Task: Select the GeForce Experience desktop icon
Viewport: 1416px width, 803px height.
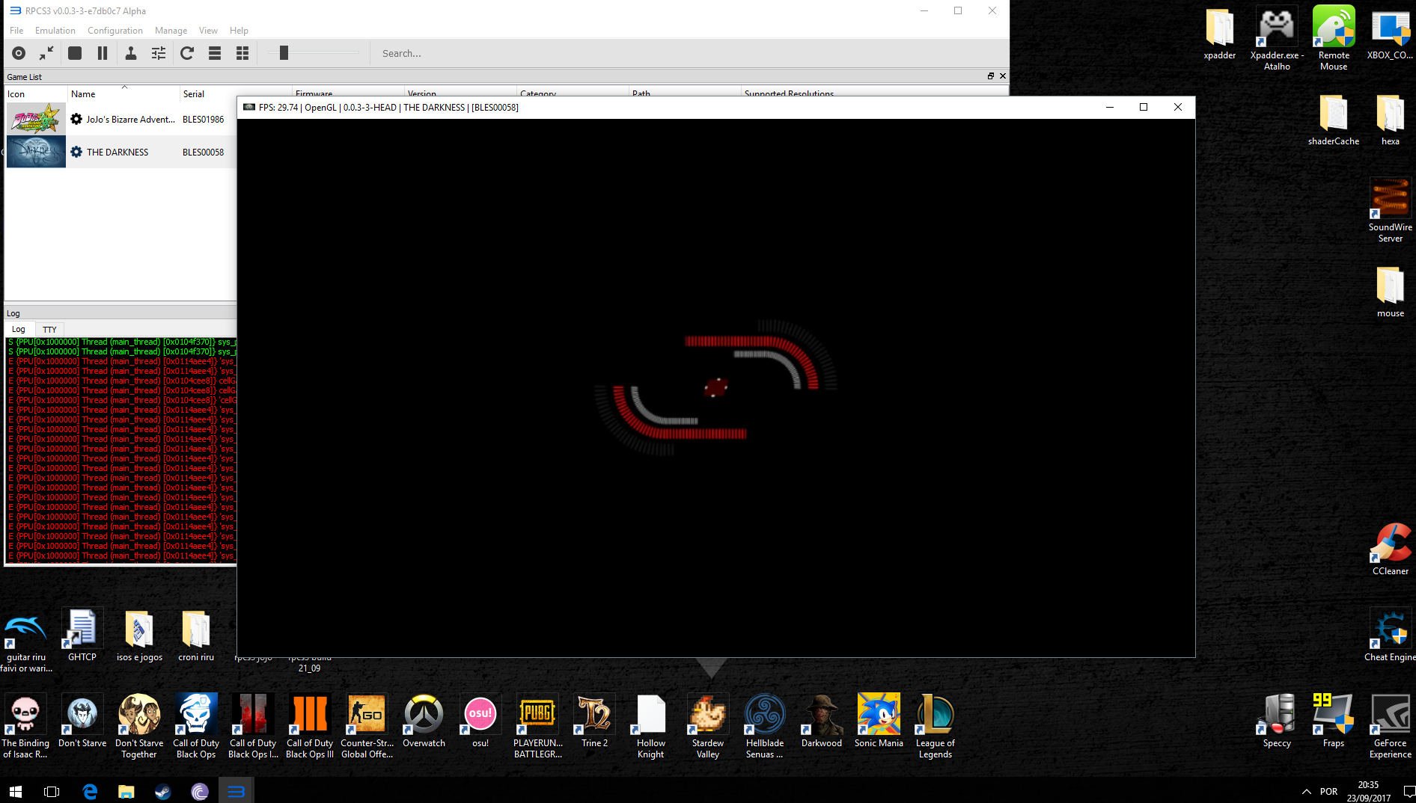Action: point(1391,726)
